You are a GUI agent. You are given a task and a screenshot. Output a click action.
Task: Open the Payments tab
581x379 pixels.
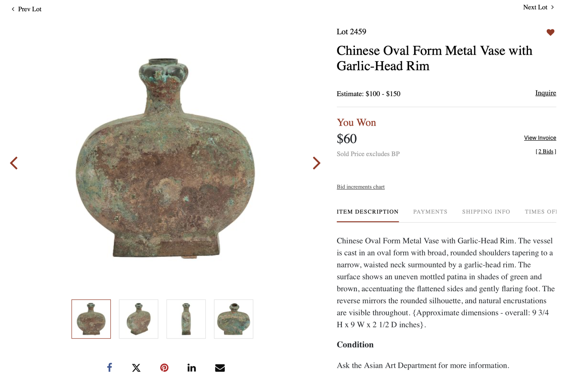430,212
